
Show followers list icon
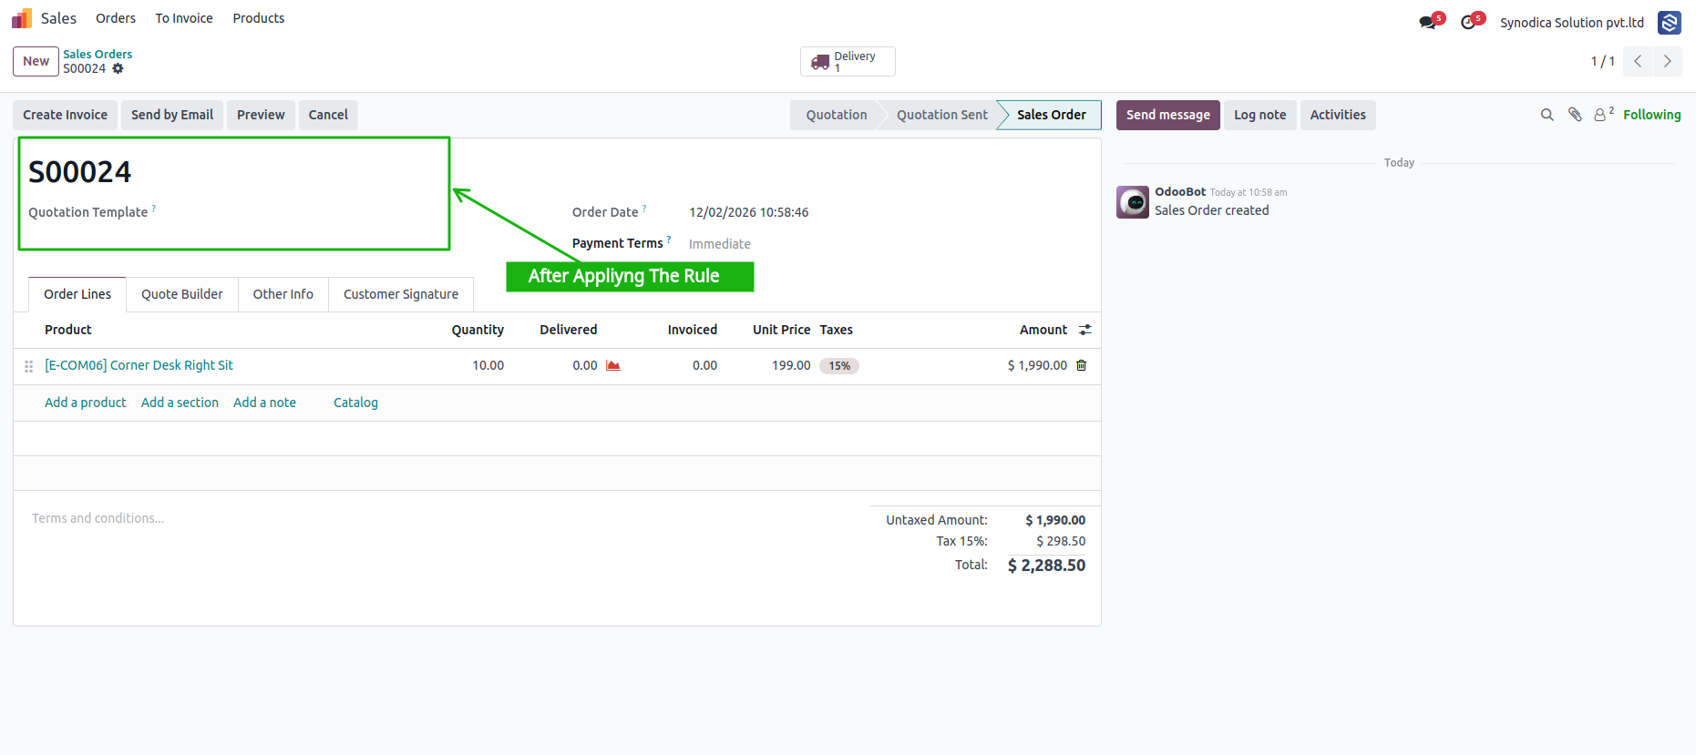(x=1603, y=114)
